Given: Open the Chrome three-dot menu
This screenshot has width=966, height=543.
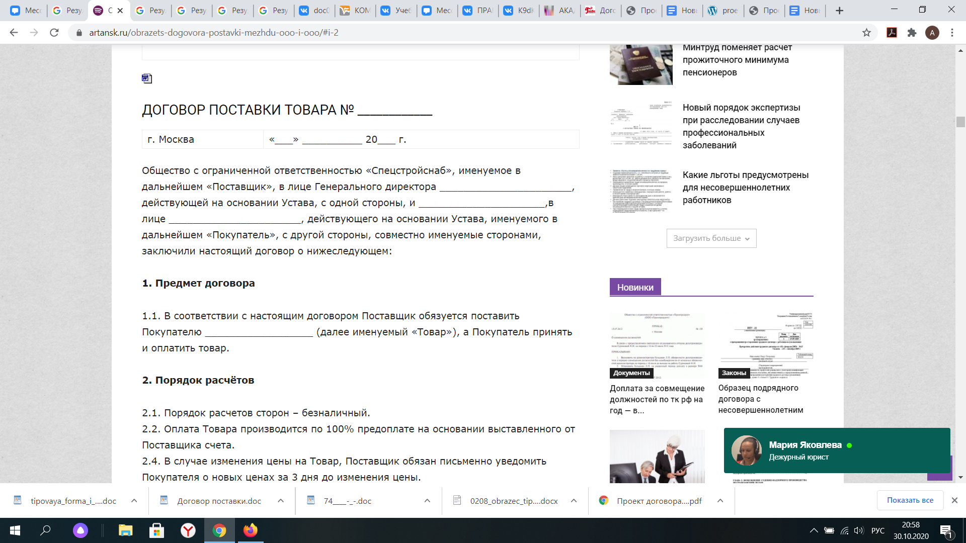Looking at the screenshot, I should click(952, 33).
